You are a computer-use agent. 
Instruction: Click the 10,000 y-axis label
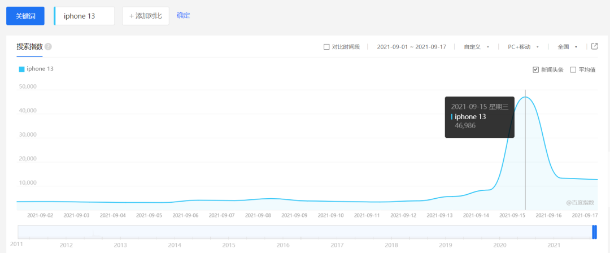click(28, 182)
